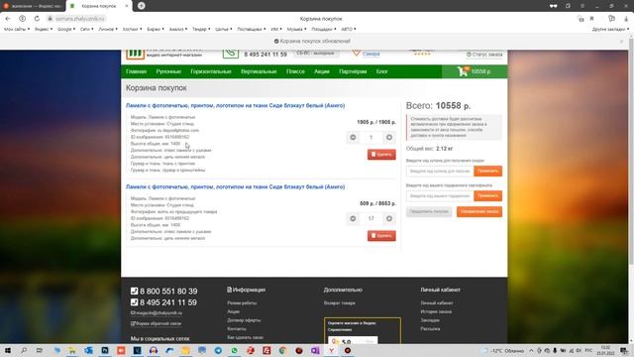This screenshot has height=357, width=634.
Task: Open Windows taskbar search
Action: (24, 350)
